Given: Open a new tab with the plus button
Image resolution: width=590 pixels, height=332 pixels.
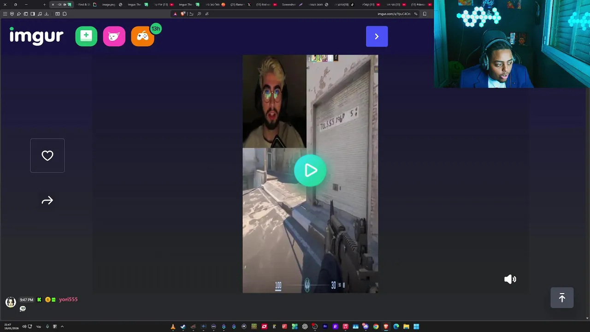Looking at the screenshot, I should (44, 5).
